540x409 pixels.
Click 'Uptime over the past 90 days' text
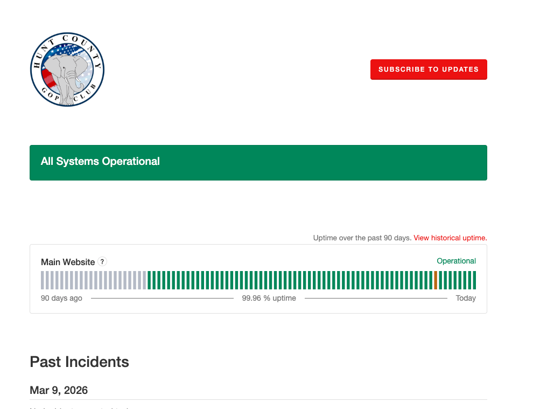click(362, 238)
